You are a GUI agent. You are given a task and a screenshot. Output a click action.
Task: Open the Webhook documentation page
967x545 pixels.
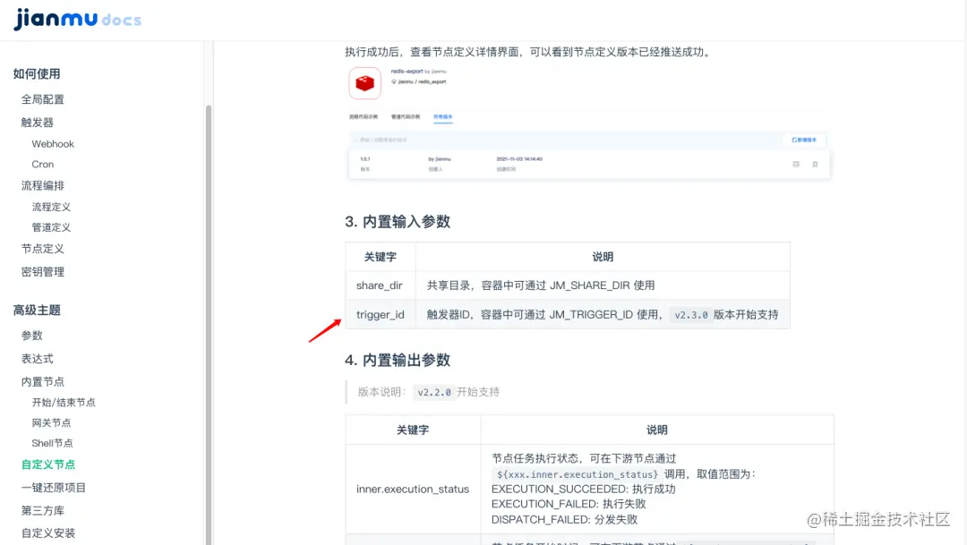click(53, 143)
